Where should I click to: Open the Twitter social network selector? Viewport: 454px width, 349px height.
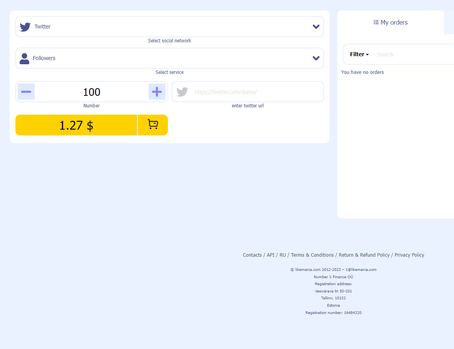[x=169, y=27]
